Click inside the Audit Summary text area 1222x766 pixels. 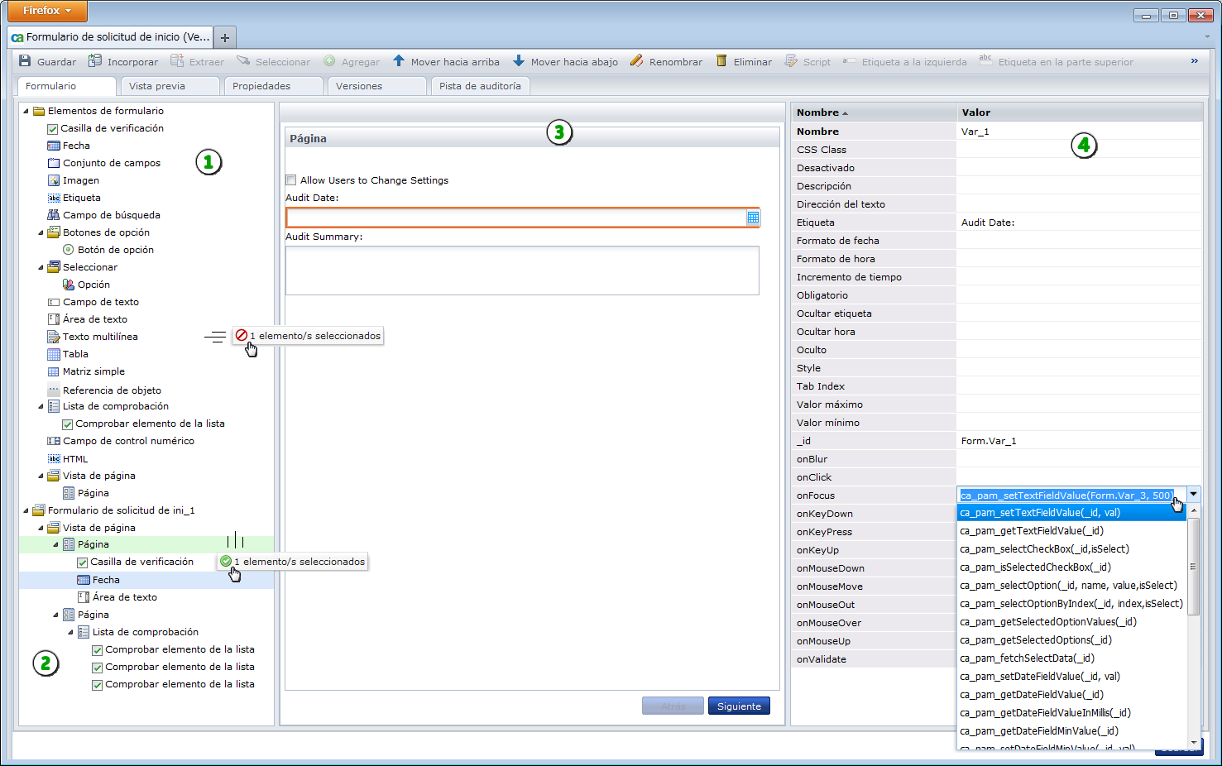[522, 270]
